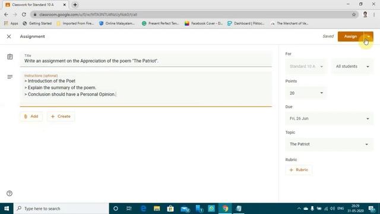Image resolution: width=380 pixels, height=214 pixels.
Task: Click the add Rubric button
Action: [x=299, y=170]
